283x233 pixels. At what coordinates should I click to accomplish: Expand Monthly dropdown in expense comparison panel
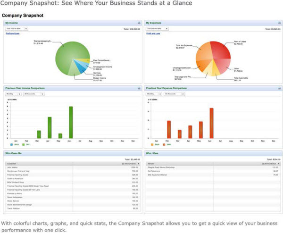tap(154, 94)
